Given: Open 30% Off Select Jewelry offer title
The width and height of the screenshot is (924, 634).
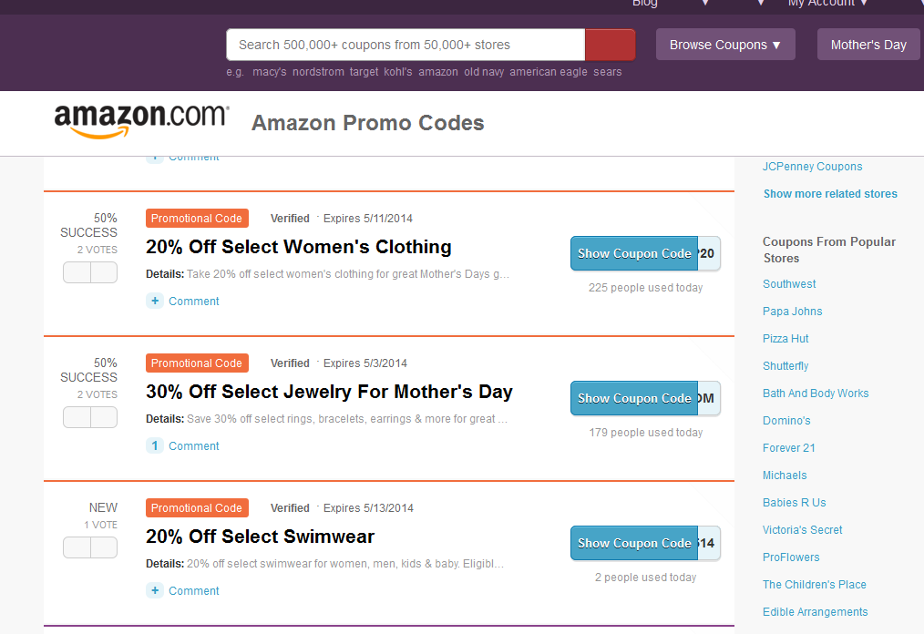Looking at the screenshot, I should pyautogui.click(x=329, y=392).
